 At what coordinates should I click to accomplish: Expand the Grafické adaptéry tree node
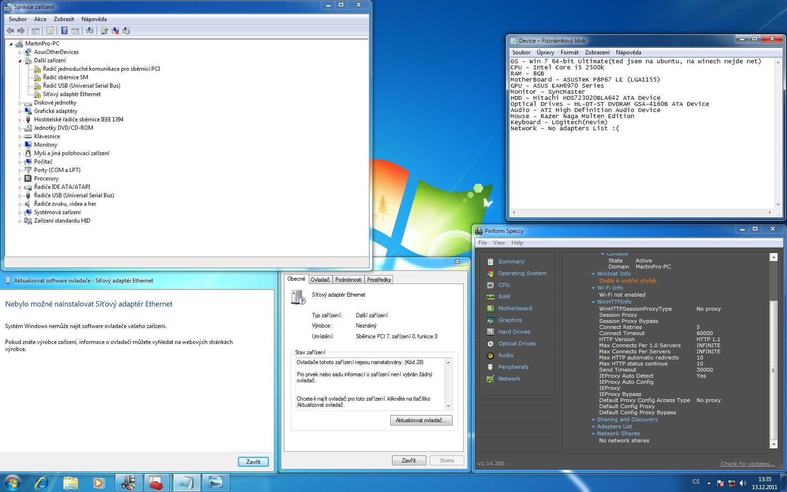[20, 112]
